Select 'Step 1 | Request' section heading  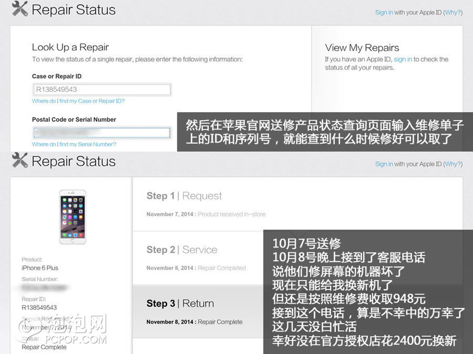click(184, 196)
